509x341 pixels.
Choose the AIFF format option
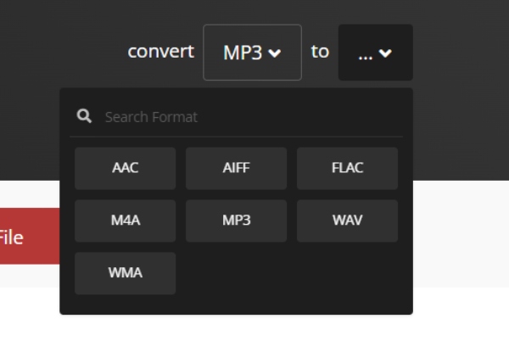tap(236, 168)
